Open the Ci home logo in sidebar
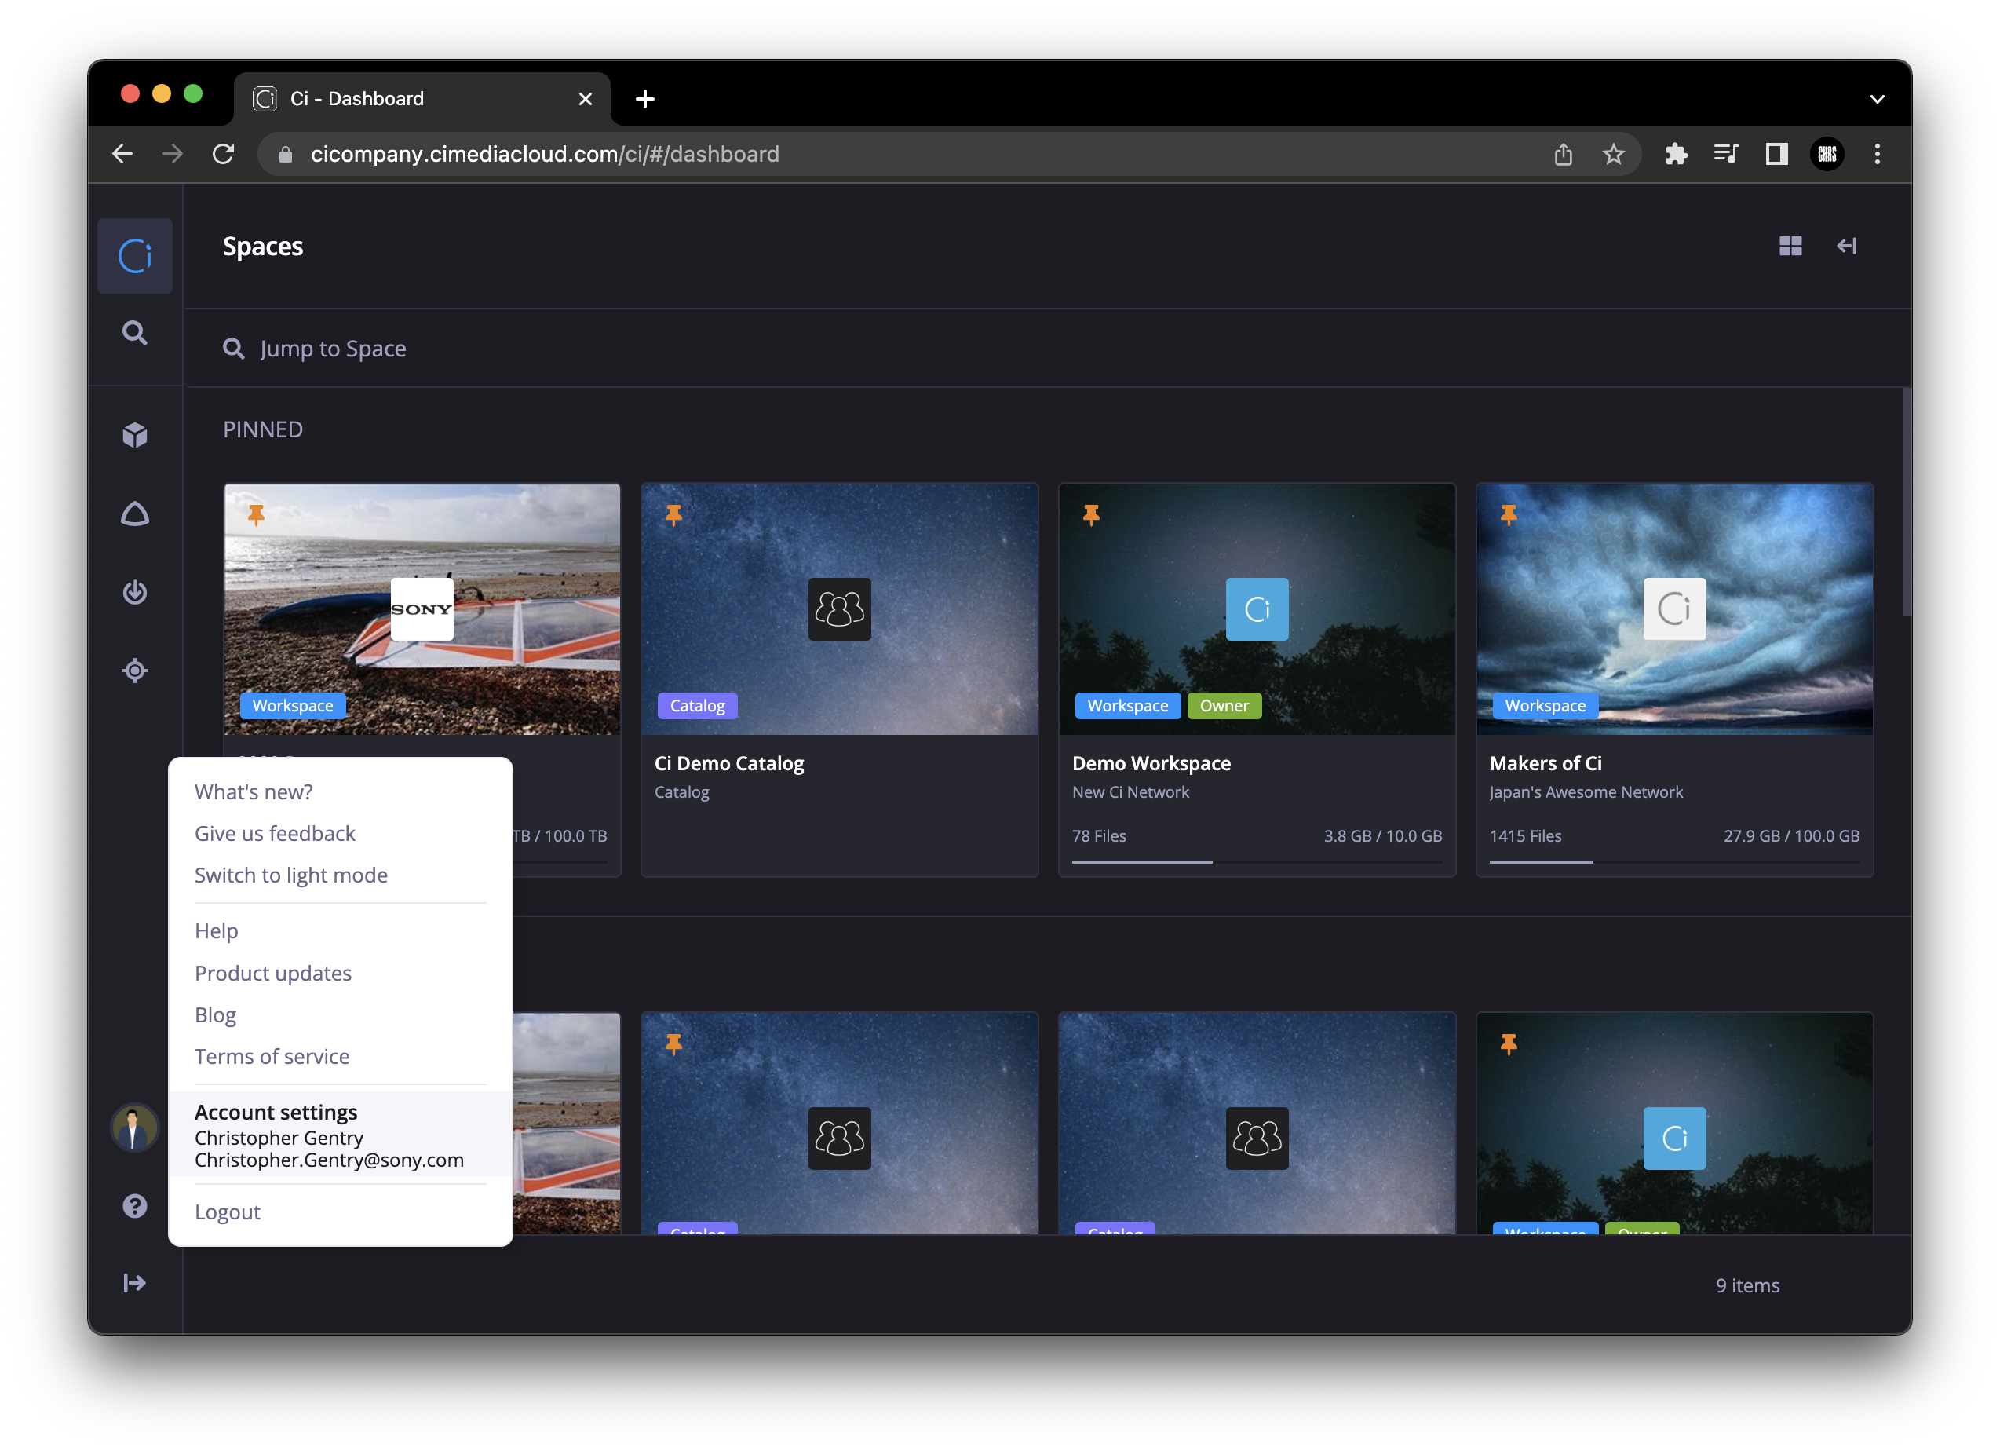 coord(135,256)
